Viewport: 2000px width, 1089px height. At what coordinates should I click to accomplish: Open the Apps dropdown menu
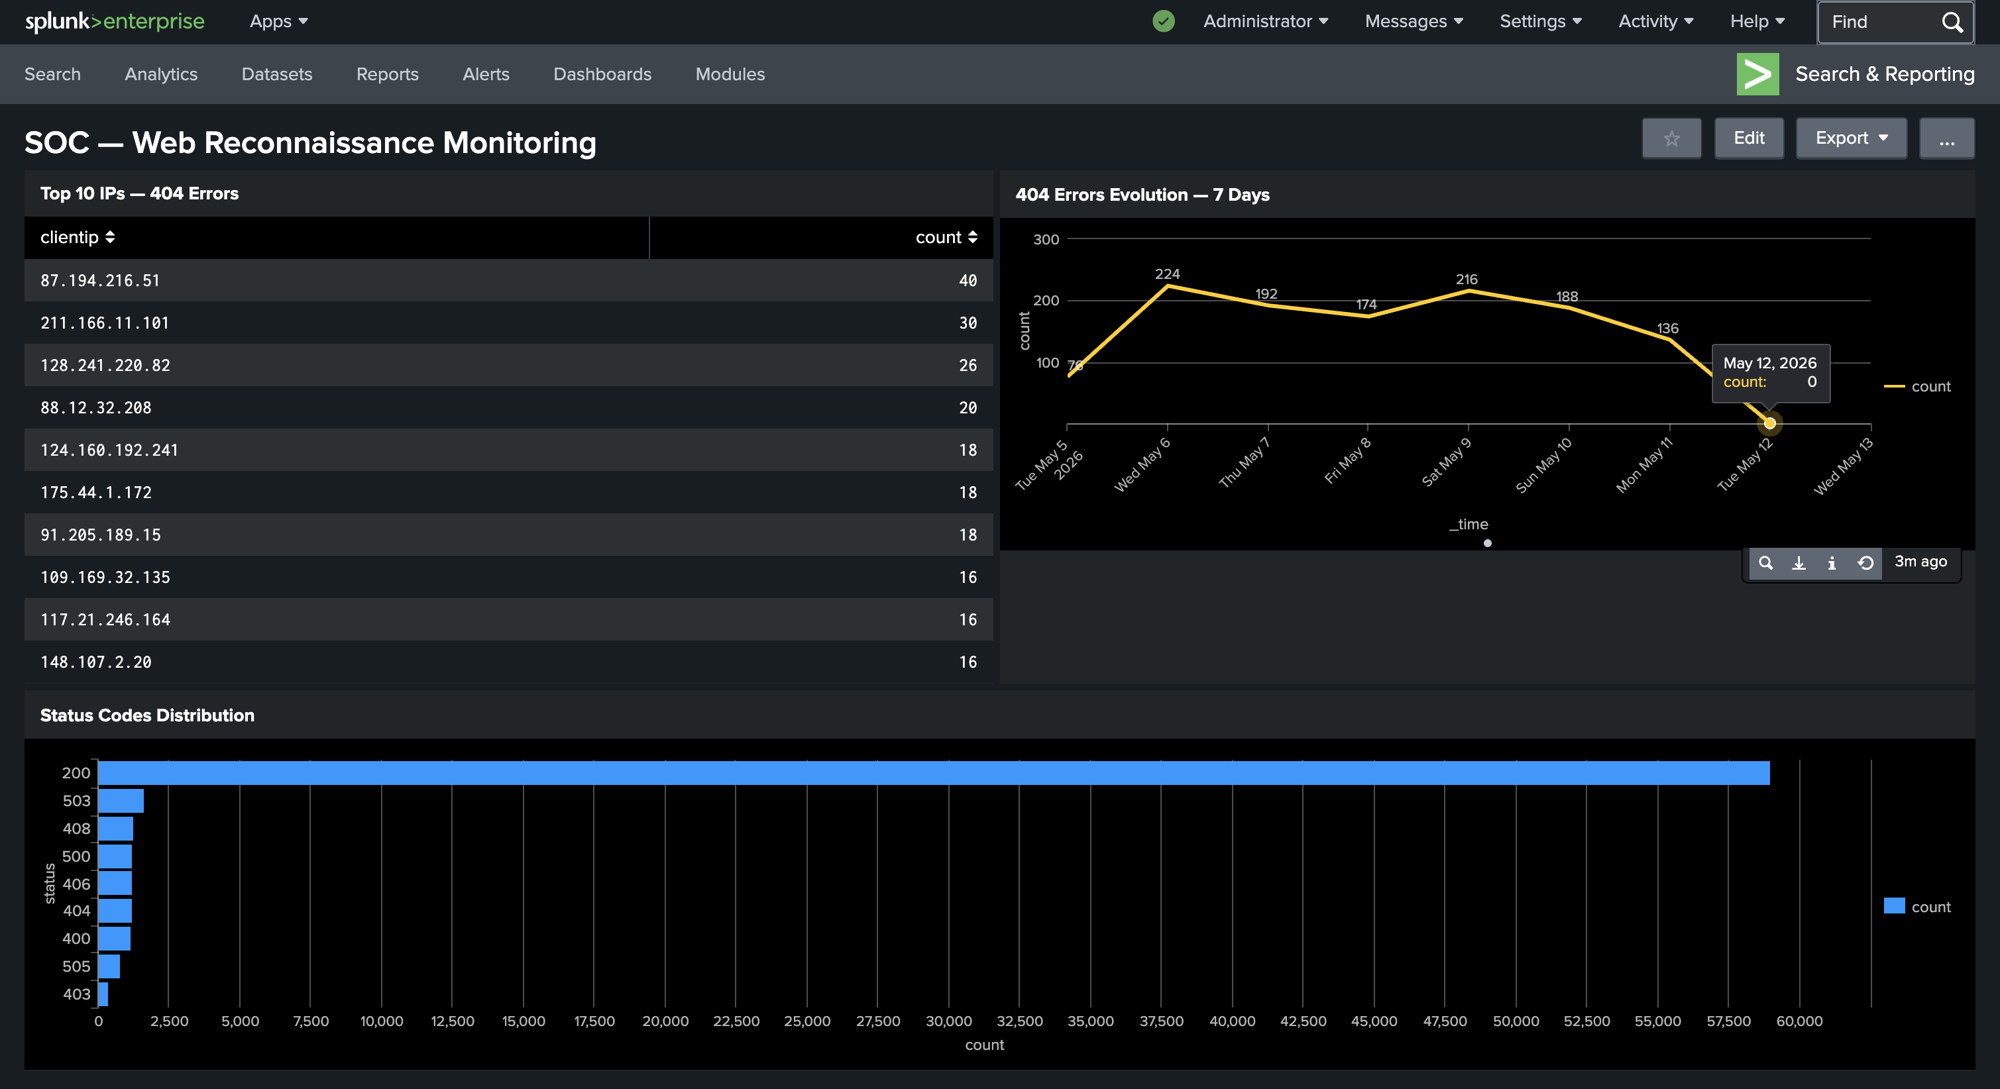click(278, 21)
